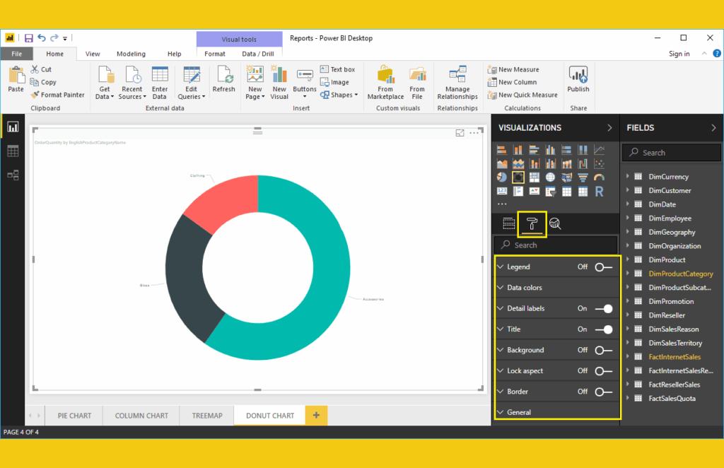Click the Save icon in title bar

click(x=29, y=38)
